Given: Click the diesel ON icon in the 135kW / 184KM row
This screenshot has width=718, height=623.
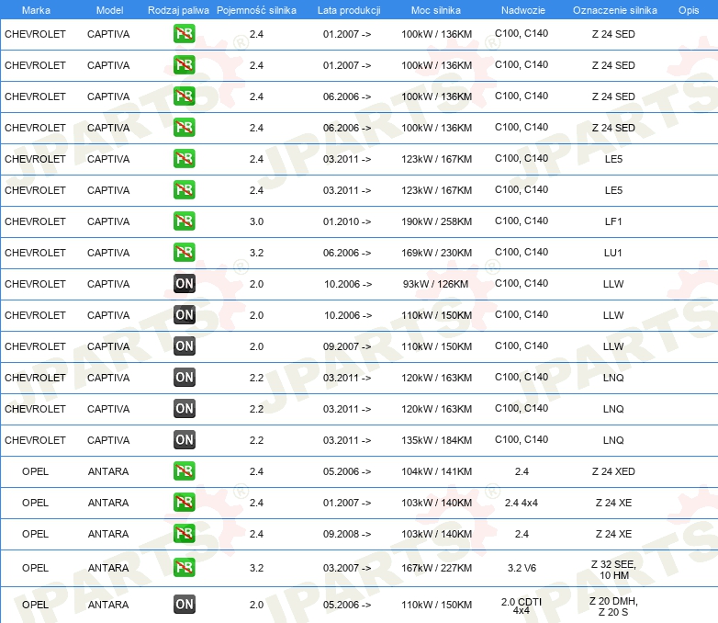Looking at the screenshot, I should coord(184,440).
